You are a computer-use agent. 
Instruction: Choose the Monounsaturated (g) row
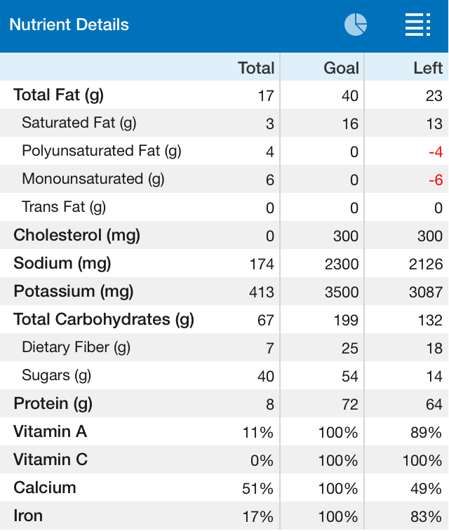(93, 179)
